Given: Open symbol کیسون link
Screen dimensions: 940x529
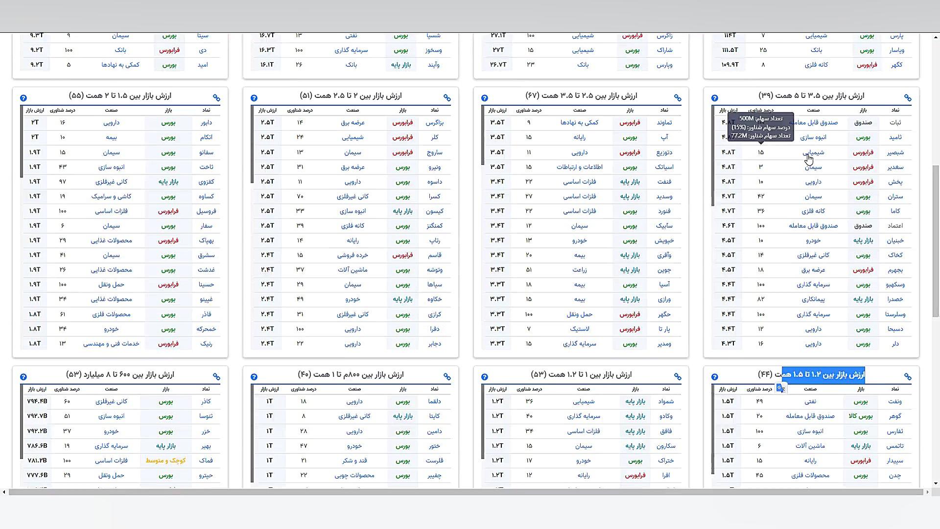Looking at the screenshot, I should 435,211.
